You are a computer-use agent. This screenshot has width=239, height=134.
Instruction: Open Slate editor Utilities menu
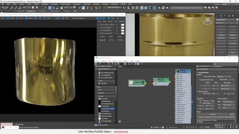(137, 61)
